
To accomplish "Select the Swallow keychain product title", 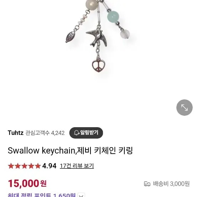I will [x=70, y=150].
